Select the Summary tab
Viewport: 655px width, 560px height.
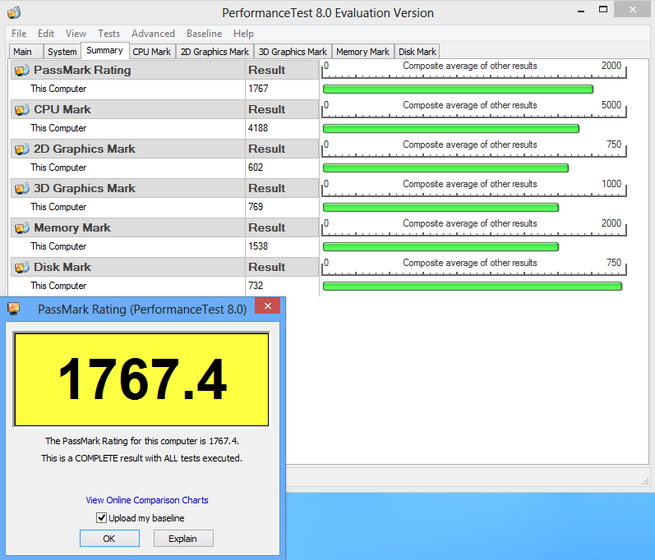click(105, 50)
